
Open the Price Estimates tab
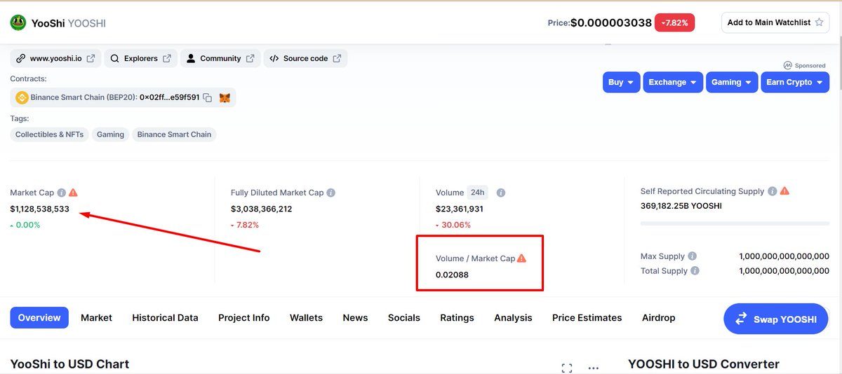587,318
